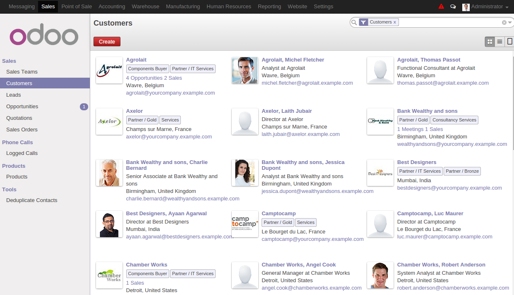The height and width of the screenshot is (295, 514).
Task: Open Axelor company logo thumbnail
Action: pyautogui.click(x=109, y=121)
